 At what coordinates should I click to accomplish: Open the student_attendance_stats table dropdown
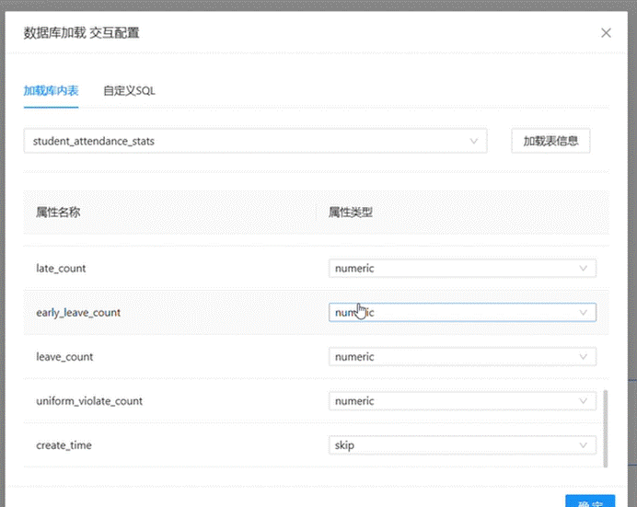[x=255, y=141]
